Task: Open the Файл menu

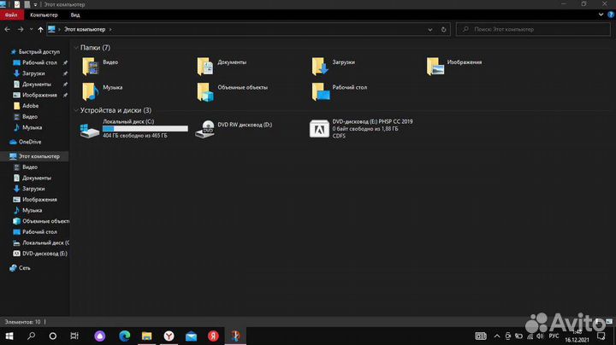Action: coord(11,15)
